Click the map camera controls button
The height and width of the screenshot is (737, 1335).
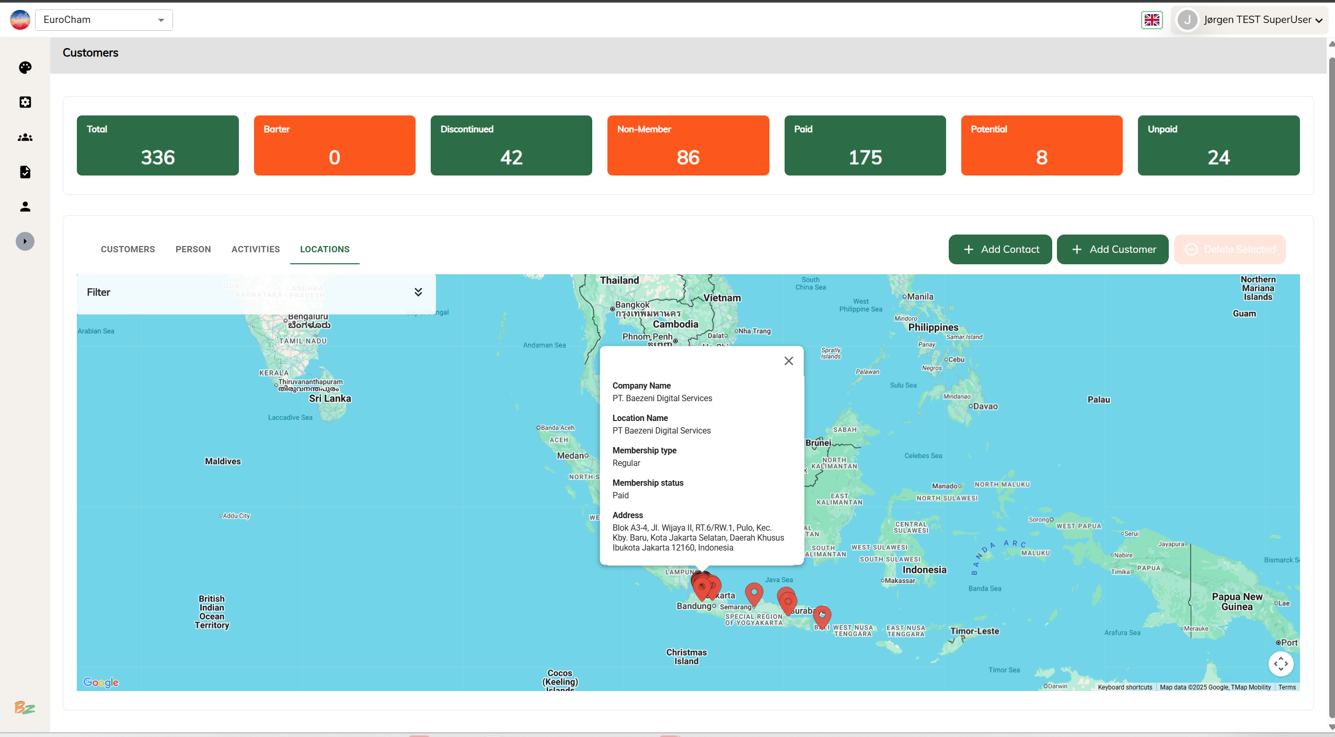click(1281, 664)
